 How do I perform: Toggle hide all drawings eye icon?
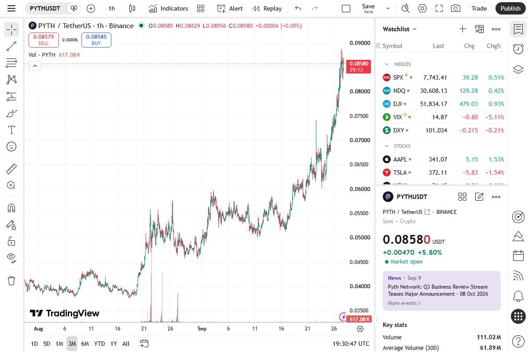(11, 258)
